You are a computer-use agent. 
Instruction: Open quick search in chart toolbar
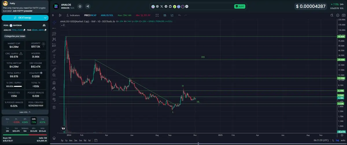coord(331,15)
